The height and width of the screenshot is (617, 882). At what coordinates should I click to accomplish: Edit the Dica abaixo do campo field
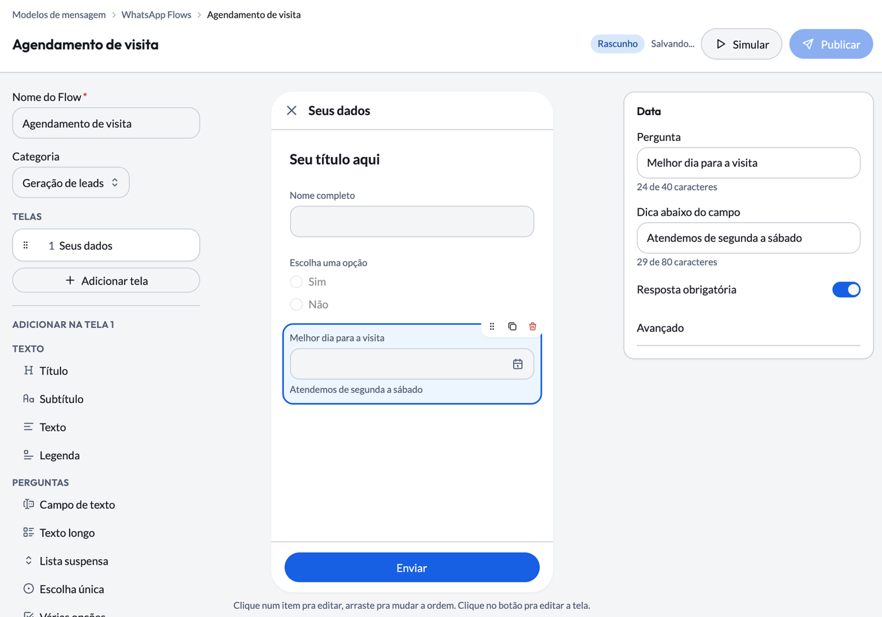click(x=748, y=238)
